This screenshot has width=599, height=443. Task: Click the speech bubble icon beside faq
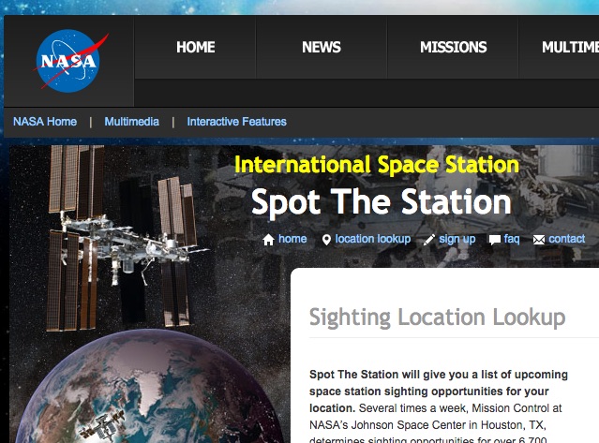pos(494,240)
